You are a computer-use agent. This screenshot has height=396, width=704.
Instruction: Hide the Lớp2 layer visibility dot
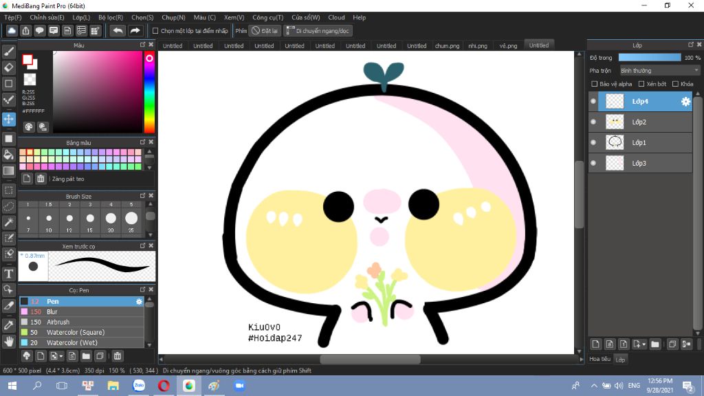click(x=593, y=122)
